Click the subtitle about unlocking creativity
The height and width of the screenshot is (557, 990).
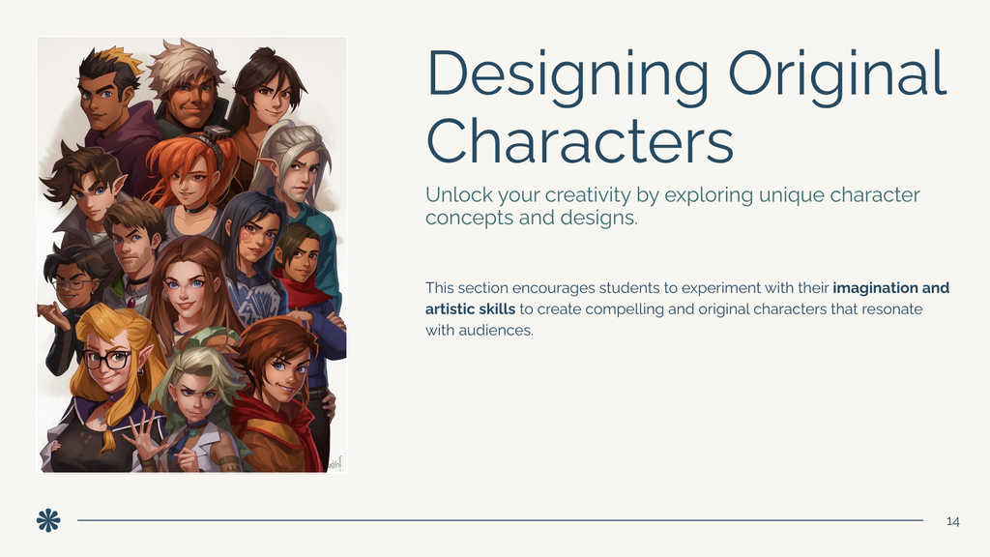coord(672,204)
